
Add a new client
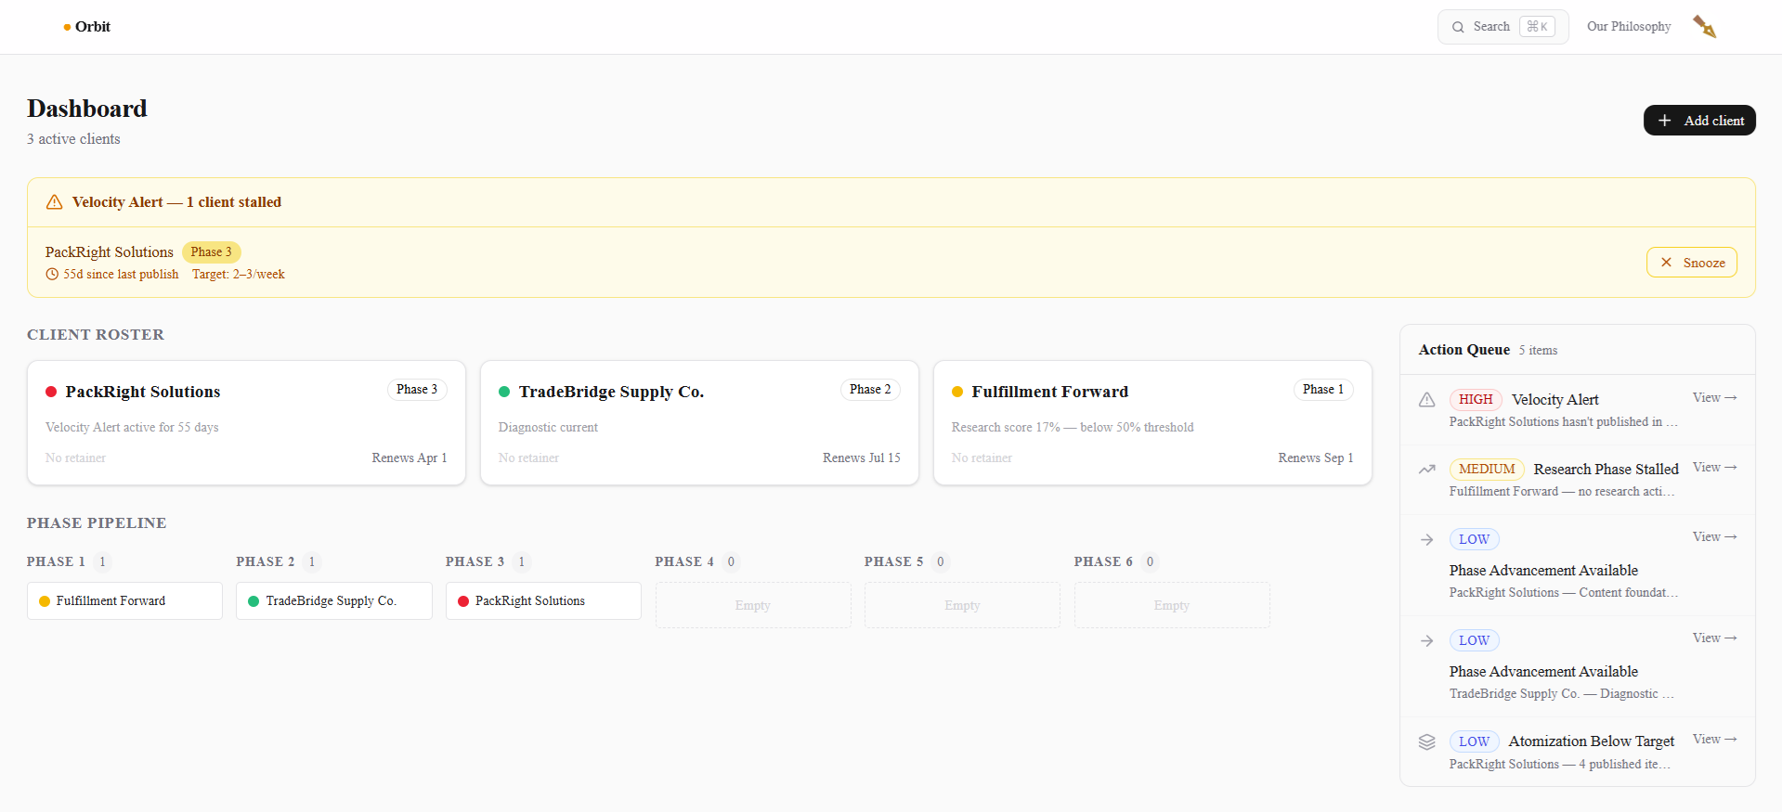tap(1698, 121)
